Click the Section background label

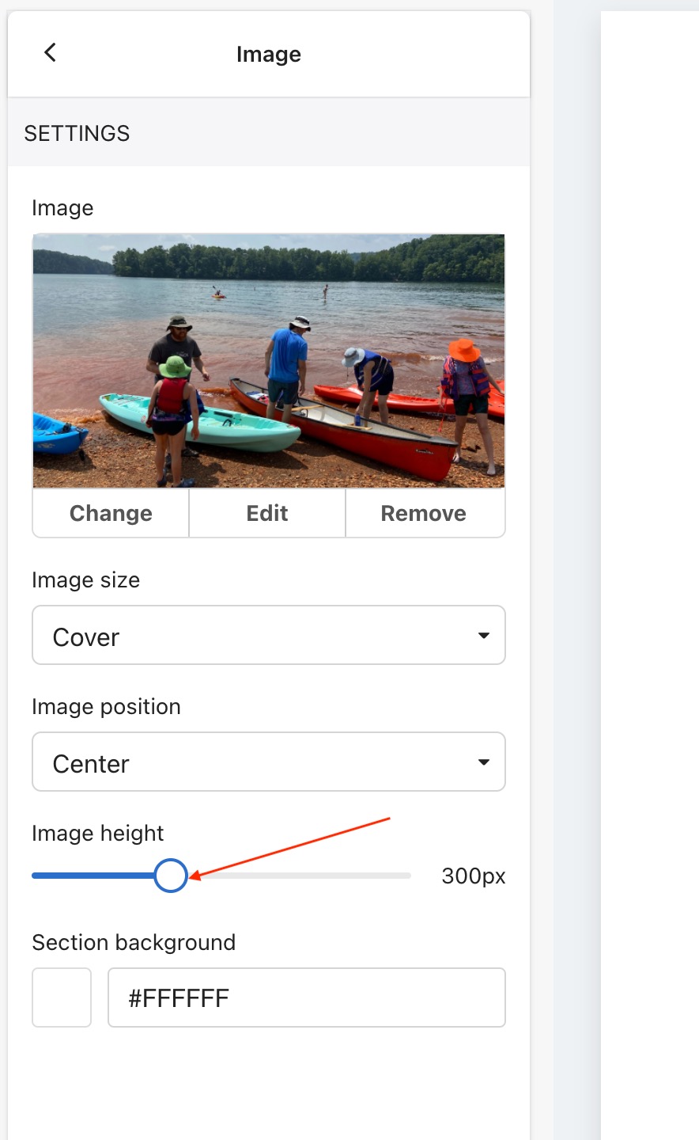tap(134, 943)
